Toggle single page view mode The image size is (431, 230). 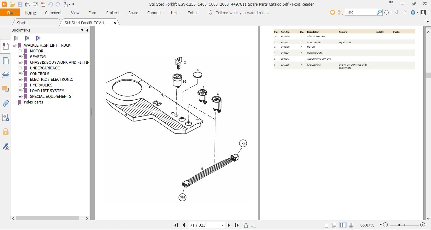pos(327,225)
